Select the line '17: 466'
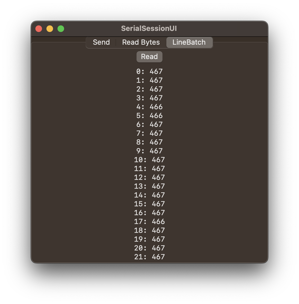The image size is (299, 304). (x=149, y=222)
